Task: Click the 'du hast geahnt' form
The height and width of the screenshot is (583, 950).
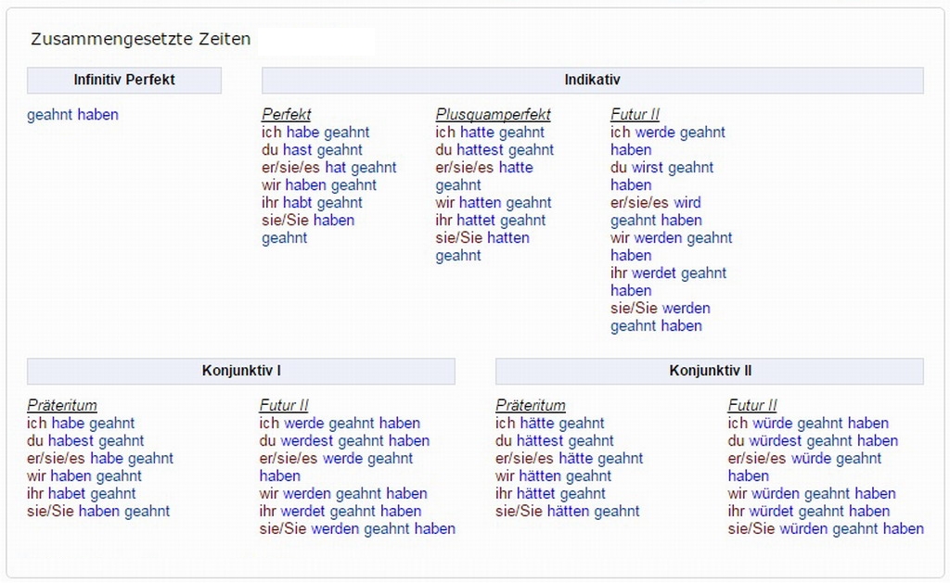Action: tap(312, 150)
